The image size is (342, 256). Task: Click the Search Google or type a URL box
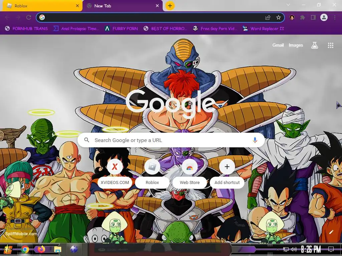pyautogui.click(x=171, y=140)
